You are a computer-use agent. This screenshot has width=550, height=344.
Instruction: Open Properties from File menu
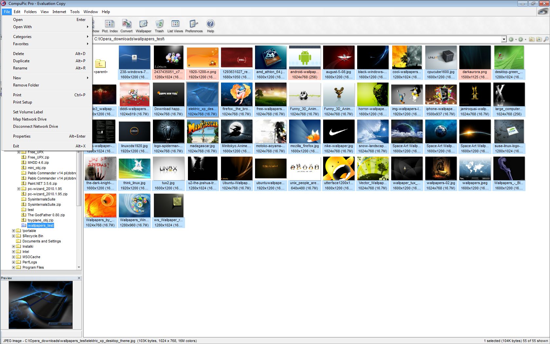[47, 136]
